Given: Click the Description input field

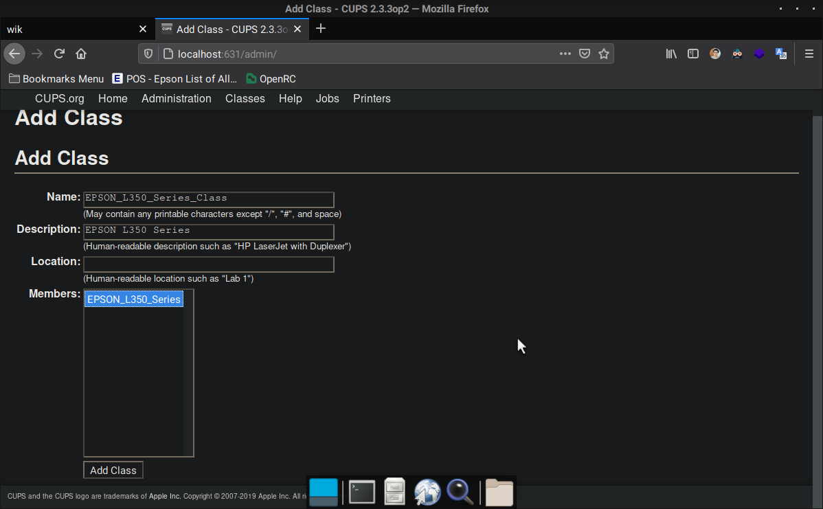Looking at the screenshot, I should pyautogui.click(x=209, y=232).
